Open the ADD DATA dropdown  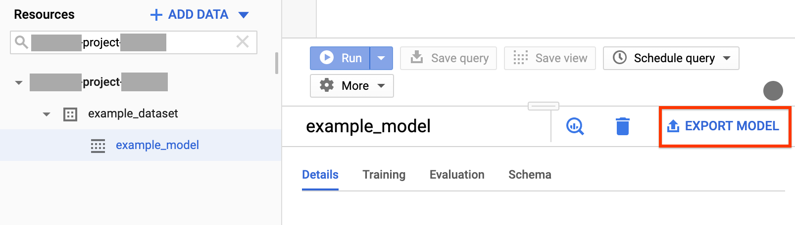pyautogui.click(x=244, y=15)
